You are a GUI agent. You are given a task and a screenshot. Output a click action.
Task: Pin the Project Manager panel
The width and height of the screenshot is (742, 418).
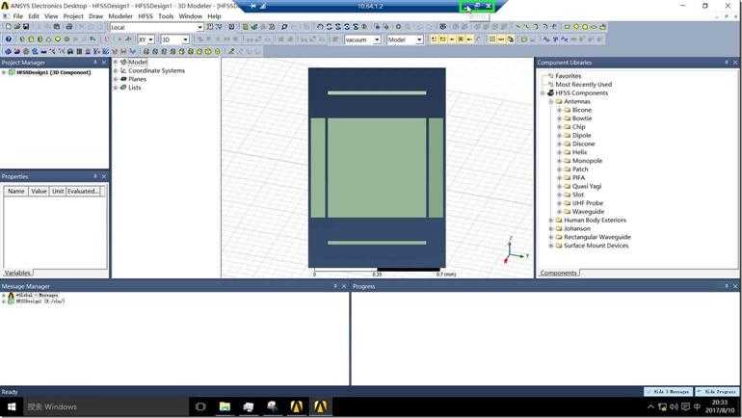pos(95,63)
